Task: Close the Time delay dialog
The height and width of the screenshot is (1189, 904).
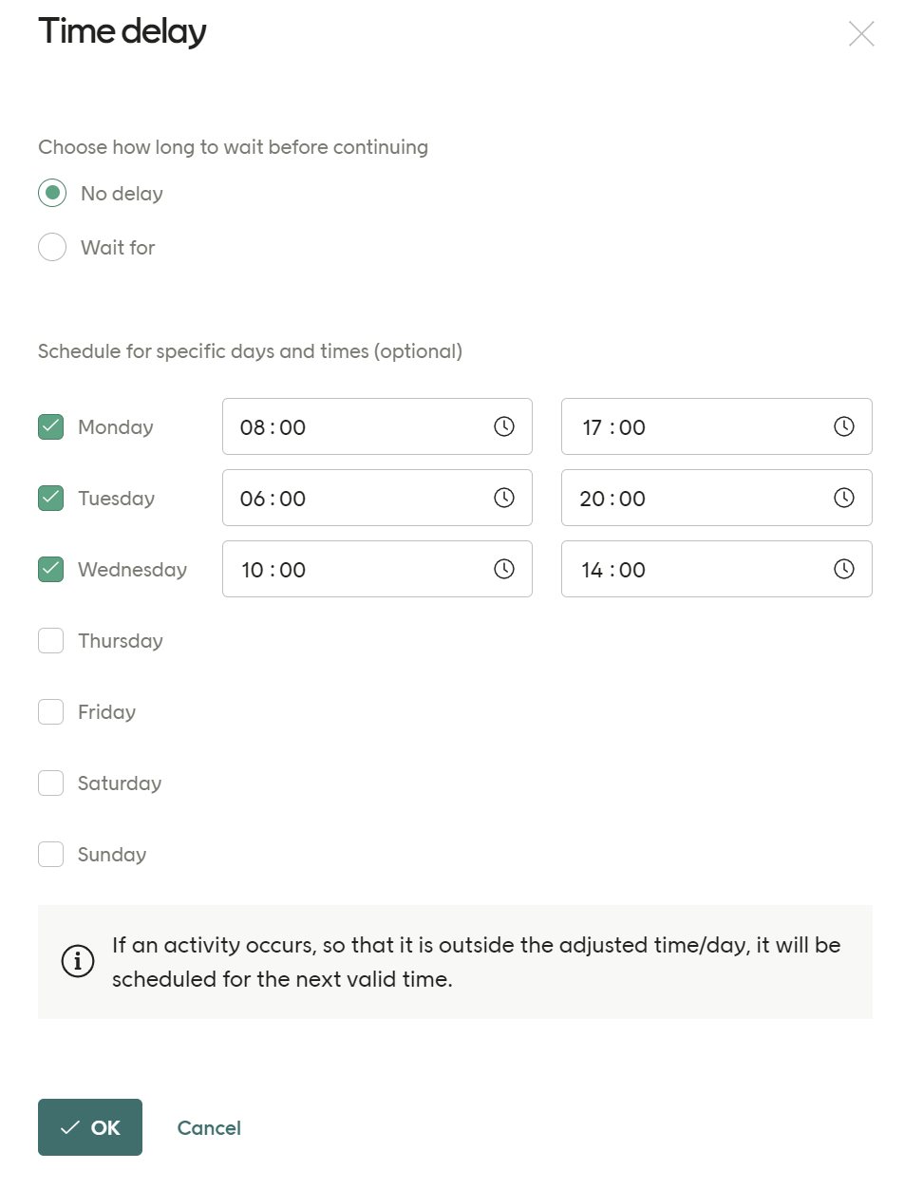Action: (x=861, y=33)
